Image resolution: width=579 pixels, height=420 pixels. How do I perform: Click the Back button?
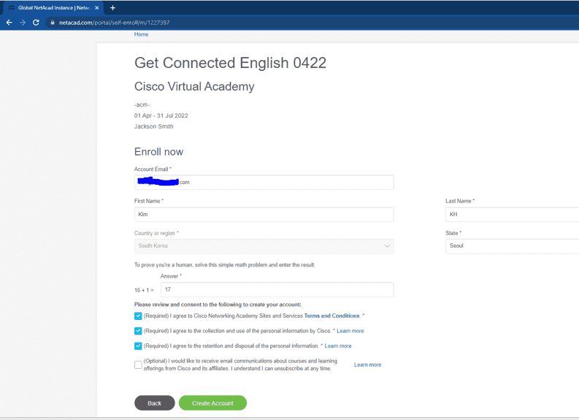point(154,403)
